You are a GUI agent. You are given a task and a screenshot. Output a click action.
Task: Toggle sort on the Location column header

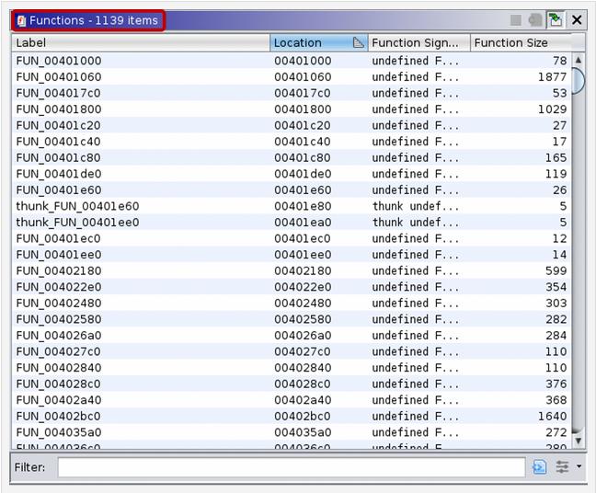(308, 42)
